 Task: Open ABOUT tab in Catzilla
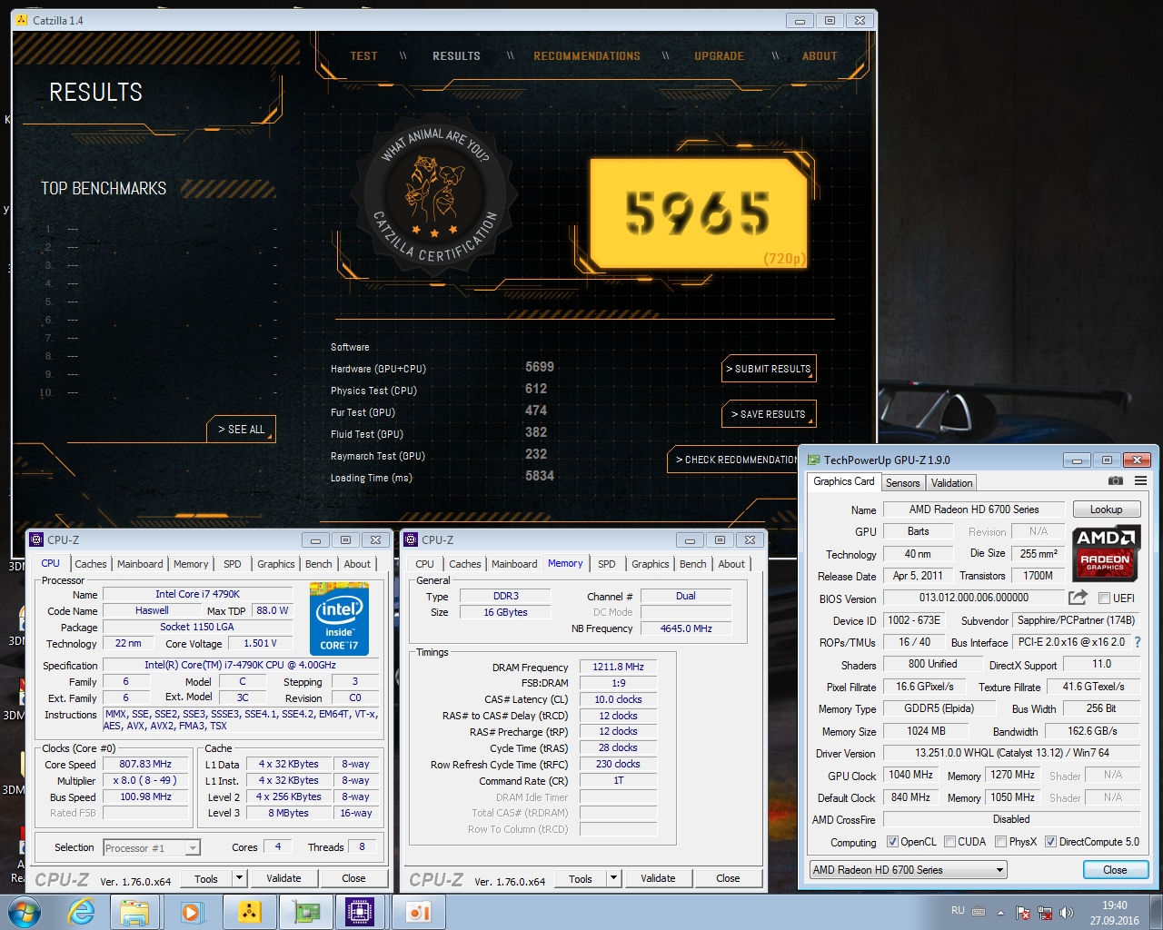click(820, 56)
